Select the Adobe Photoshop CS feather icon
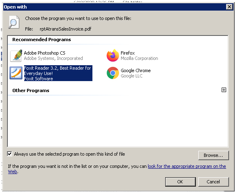Image resolution: width=247 pixels, height=196 pixels. click(x=16, y=55)
